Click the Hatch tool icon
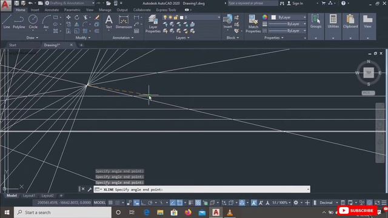This screenshot has height=218, width=388. point(56,31)
